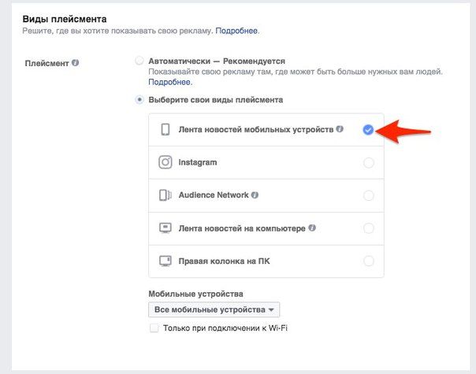The width and height of the screenshot is (476, 374).
Task: Enable the Audience Network placement circle
Action: [x=369, y=195]
